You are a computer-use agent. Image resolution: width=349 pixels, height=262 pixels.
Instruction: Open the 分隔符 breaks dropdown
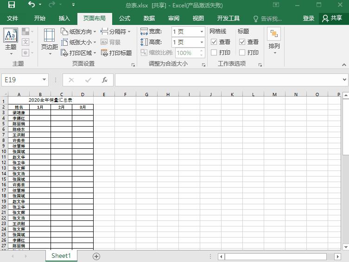pos(115,32)
